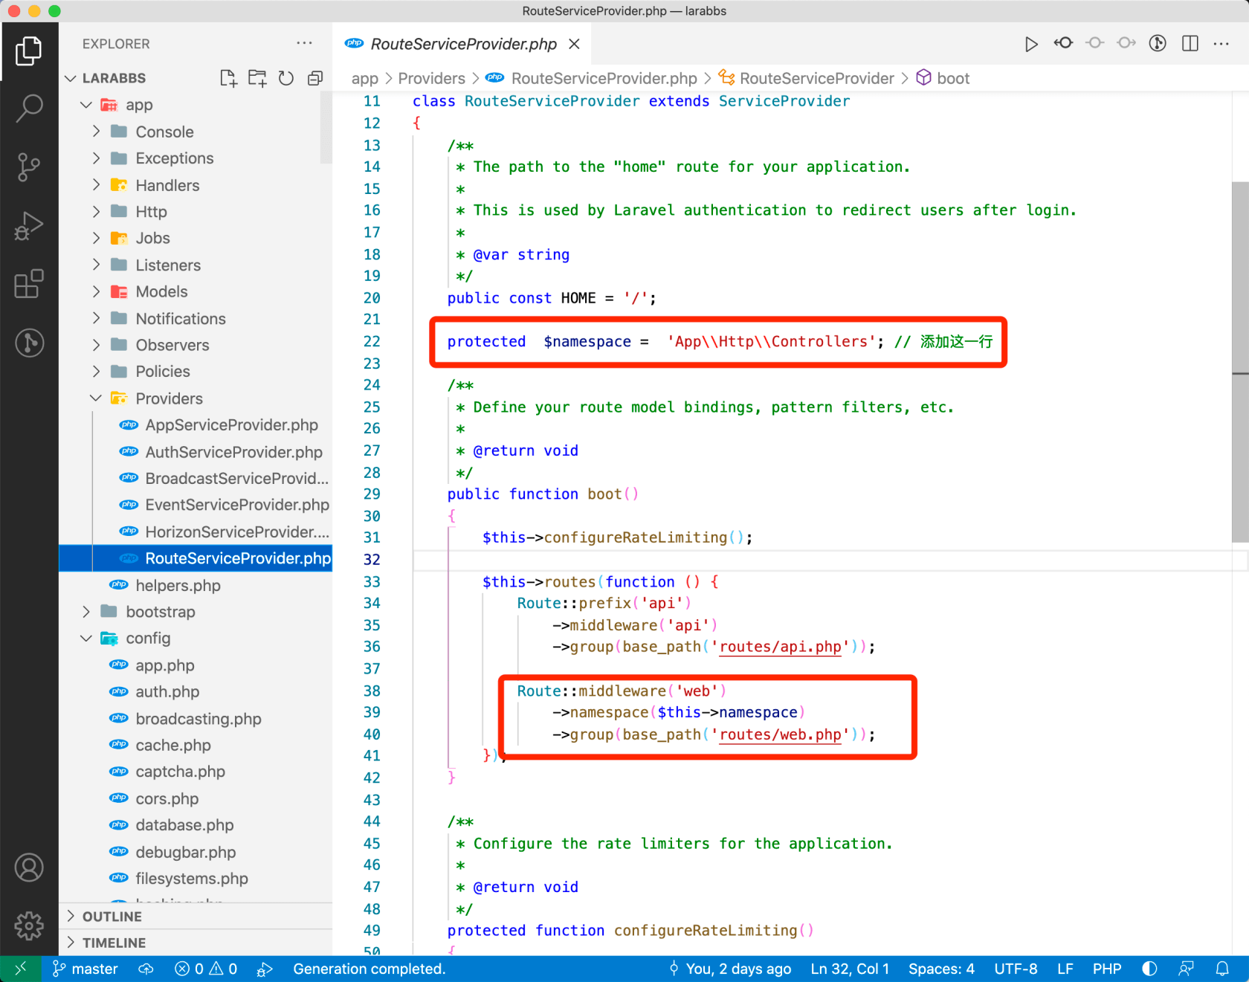Follow the routes/web.php path link

[780, 734]
